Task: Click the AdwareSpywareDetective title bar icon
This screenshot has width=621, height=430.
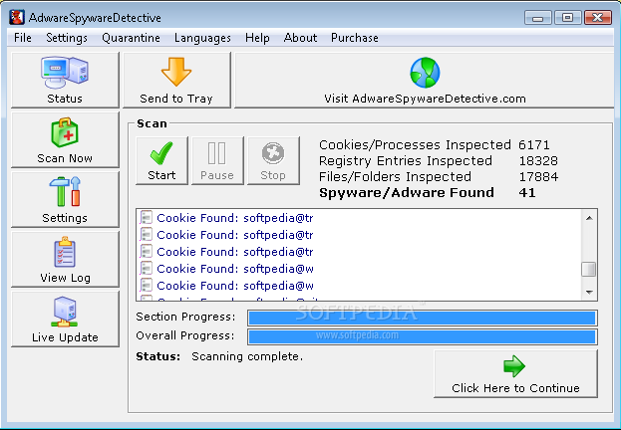Action: pyautogui.click(x=17, y=17)
